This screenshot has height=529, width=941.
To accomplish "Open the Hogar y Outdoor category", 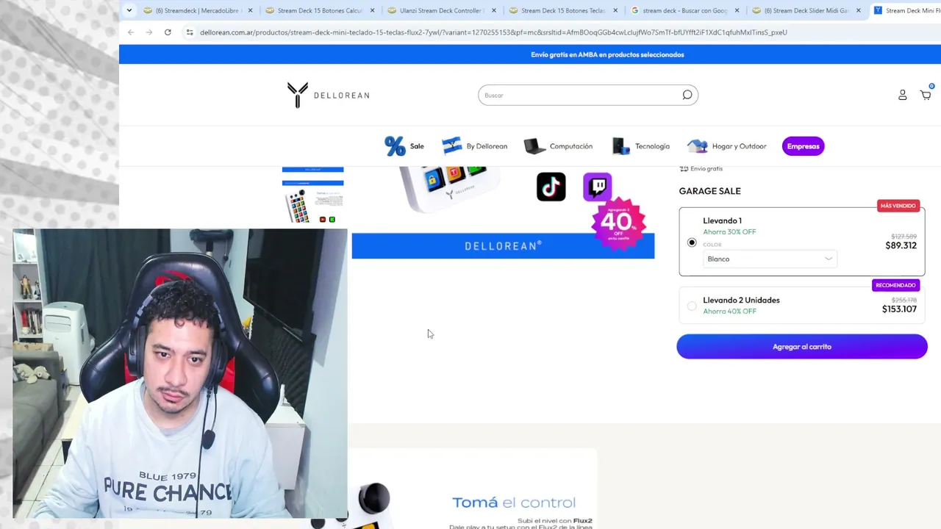I will [x=727, y=146].
